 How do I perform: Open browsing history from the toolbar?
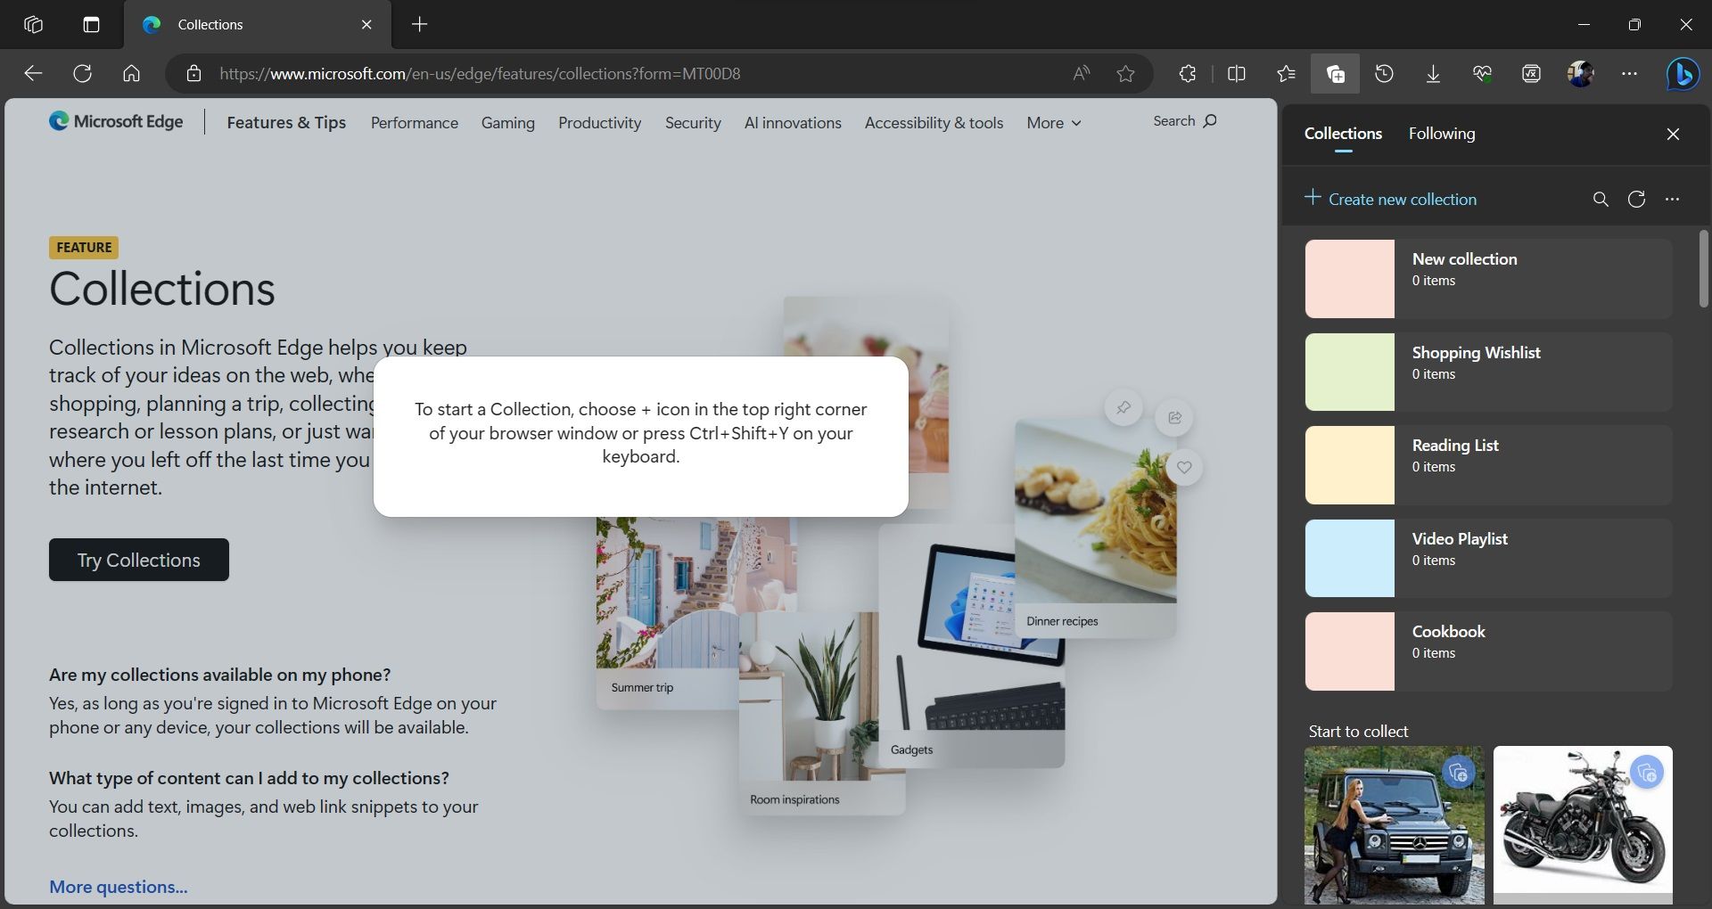tap(1383, 73)
